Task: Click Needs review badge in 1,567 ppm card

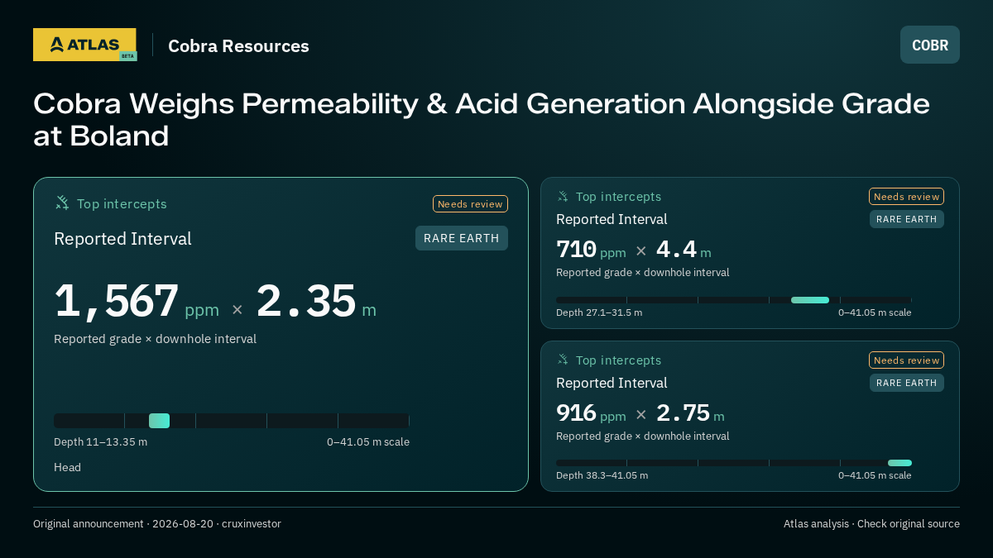Action: coord(470,204)
